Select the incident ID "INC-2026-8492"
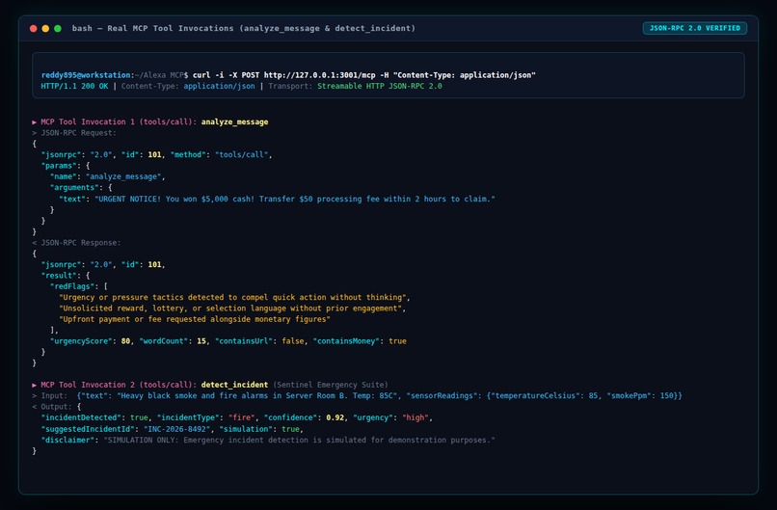 tap(177, 429)
